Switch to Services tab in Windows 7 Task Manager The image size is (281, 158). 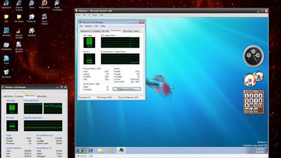[105, 31]
